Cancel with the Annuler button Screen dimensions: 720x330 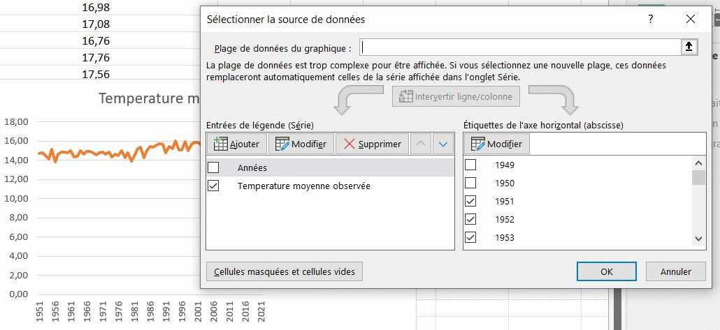pyautogui.click(x=675, y=272)
